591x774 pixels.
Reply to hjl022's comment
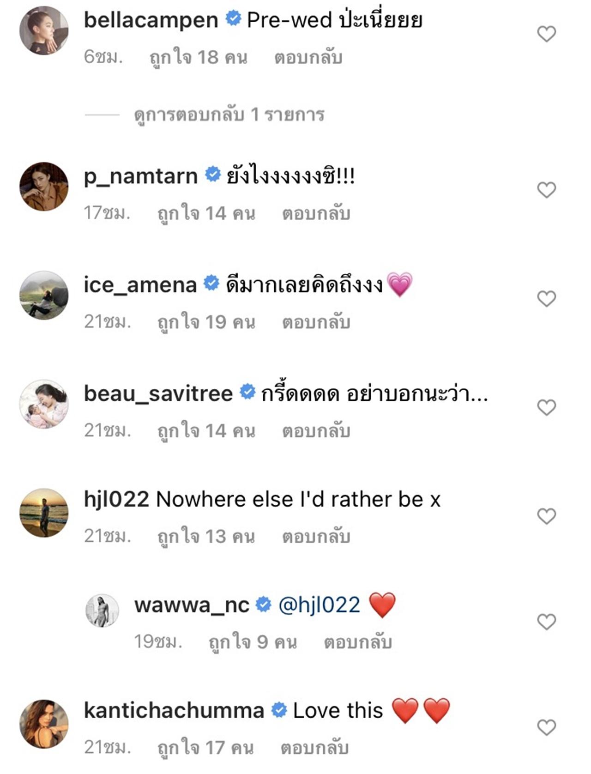(316, 537)
